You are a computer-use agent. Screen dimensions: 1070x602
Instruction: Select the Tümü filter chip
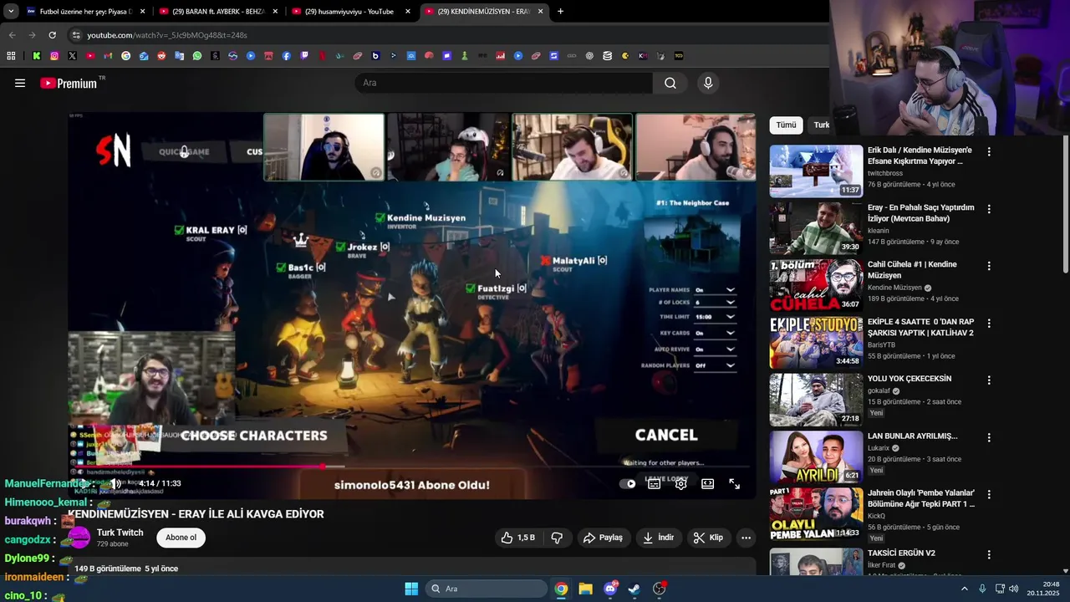pos(786,125)
